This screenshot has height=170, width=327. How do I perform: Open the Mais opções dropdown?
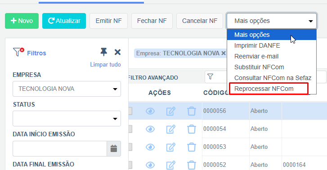pos(272,21)
